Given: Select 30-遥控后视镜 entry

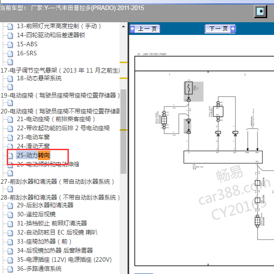Looking at the screenshot, I should 36,214.
